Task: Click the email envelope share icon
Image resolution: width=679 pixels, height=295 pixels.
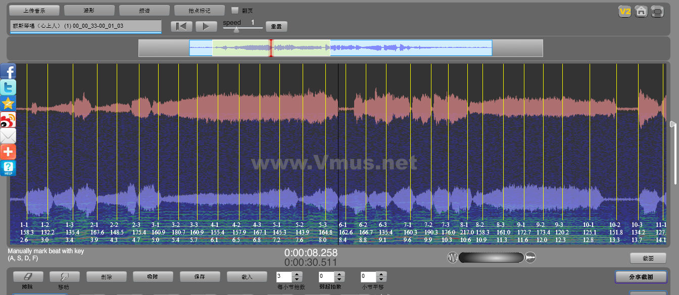Action: pos(8,136)
